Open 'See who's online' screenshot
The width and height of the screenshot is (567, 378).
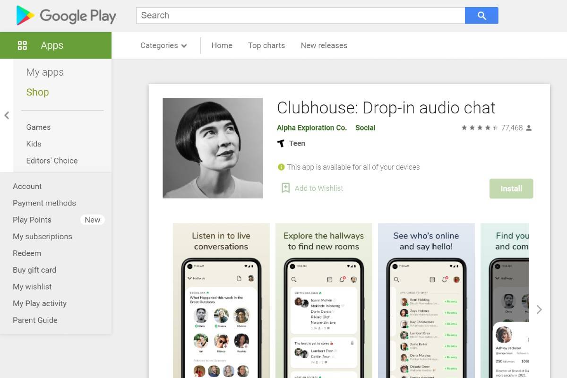click(x=426, y=301)
